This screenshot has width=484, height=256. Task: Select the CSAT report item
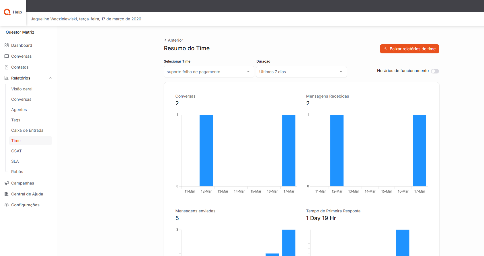tap(16, 151)
